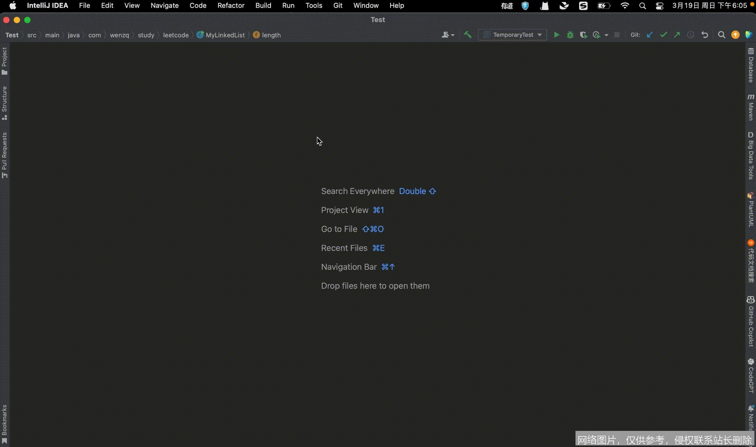Screen dimensions: 756x447
Task: Toggle the Bookmarks panel
Action: point(4,424)
